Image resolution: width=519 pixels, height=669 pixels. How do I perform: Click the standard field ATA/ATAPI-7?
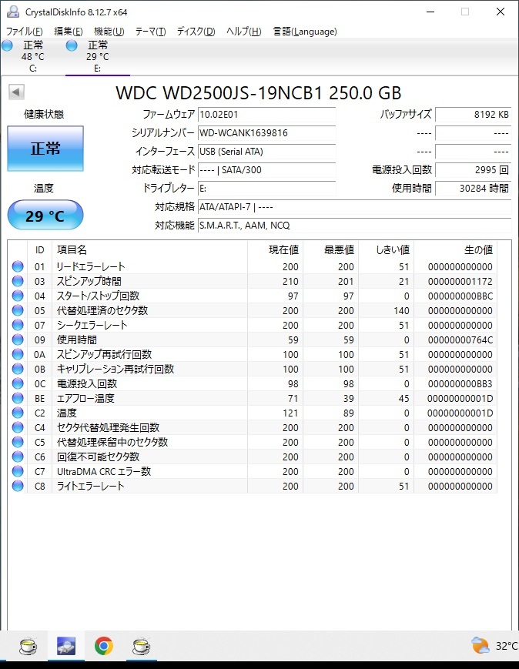tap(355, 207)
